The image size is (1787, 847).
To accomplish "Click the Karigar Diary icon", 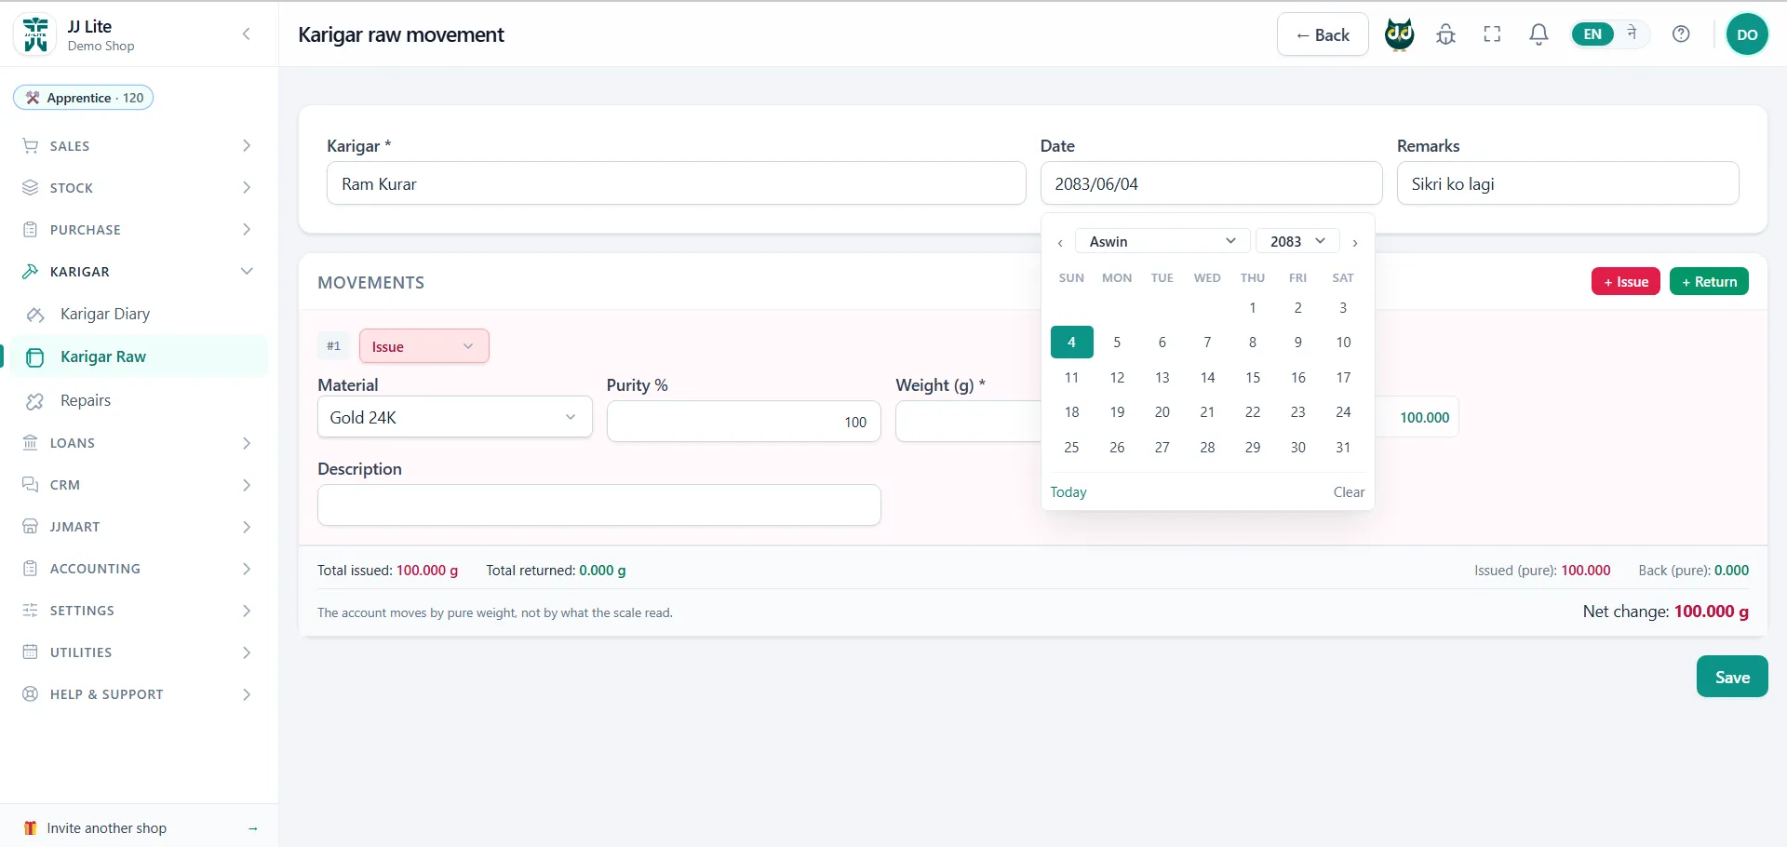I will tap(35, 315).
